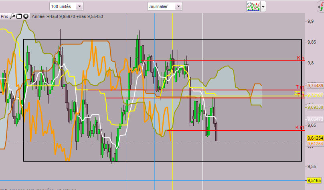
Task: Click the yellow 9,5165 level label
Action: (x=314, y=180)
